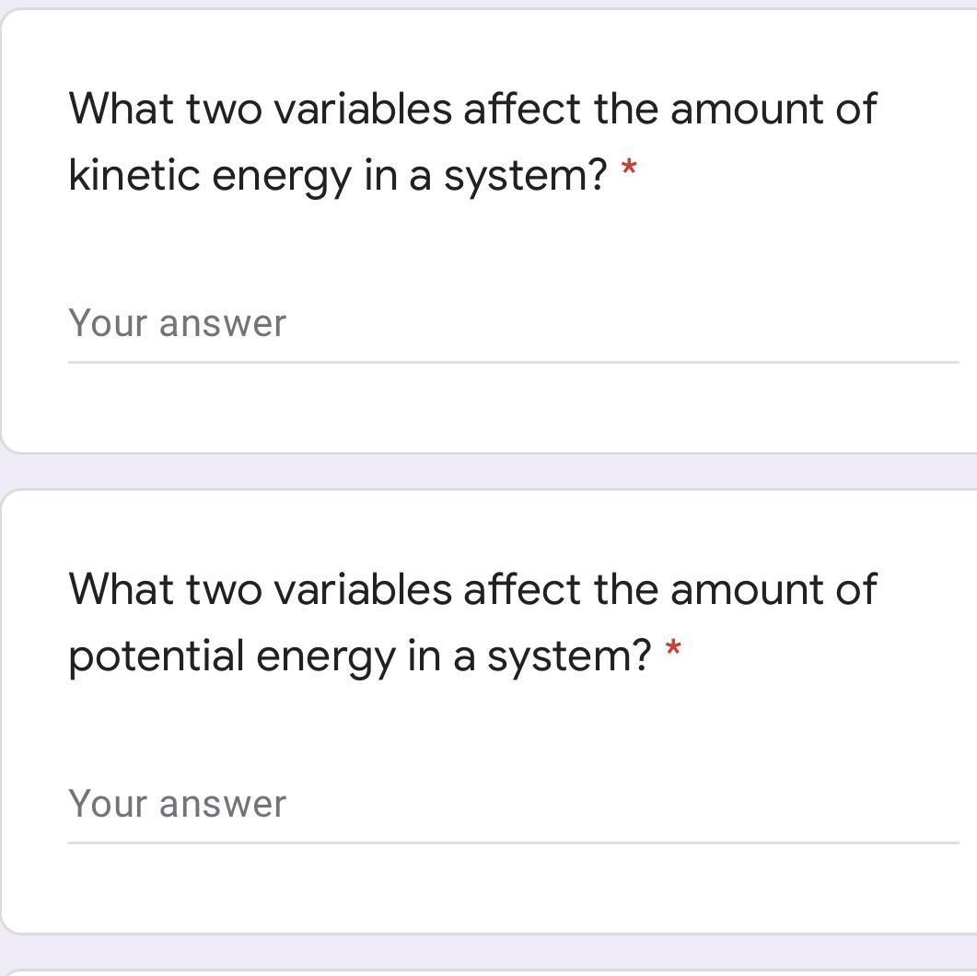The image size is (977, 976).
Task: Click "system?" in the kinetic energy question
Action: [x=525, y=176]
